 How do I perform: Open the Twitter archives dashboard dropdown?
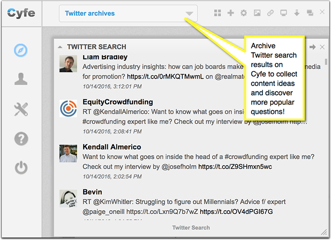pyautogui.click(x=128, y=14)
